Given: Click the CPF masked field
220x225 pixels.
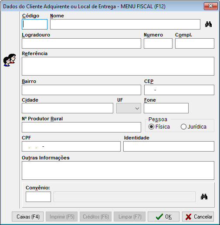Looking at the screenshot, I should pos(71,146).
